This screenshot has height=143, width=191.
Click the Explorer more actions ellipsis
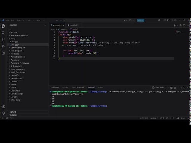pyautogui.click(x=45, y=25)
